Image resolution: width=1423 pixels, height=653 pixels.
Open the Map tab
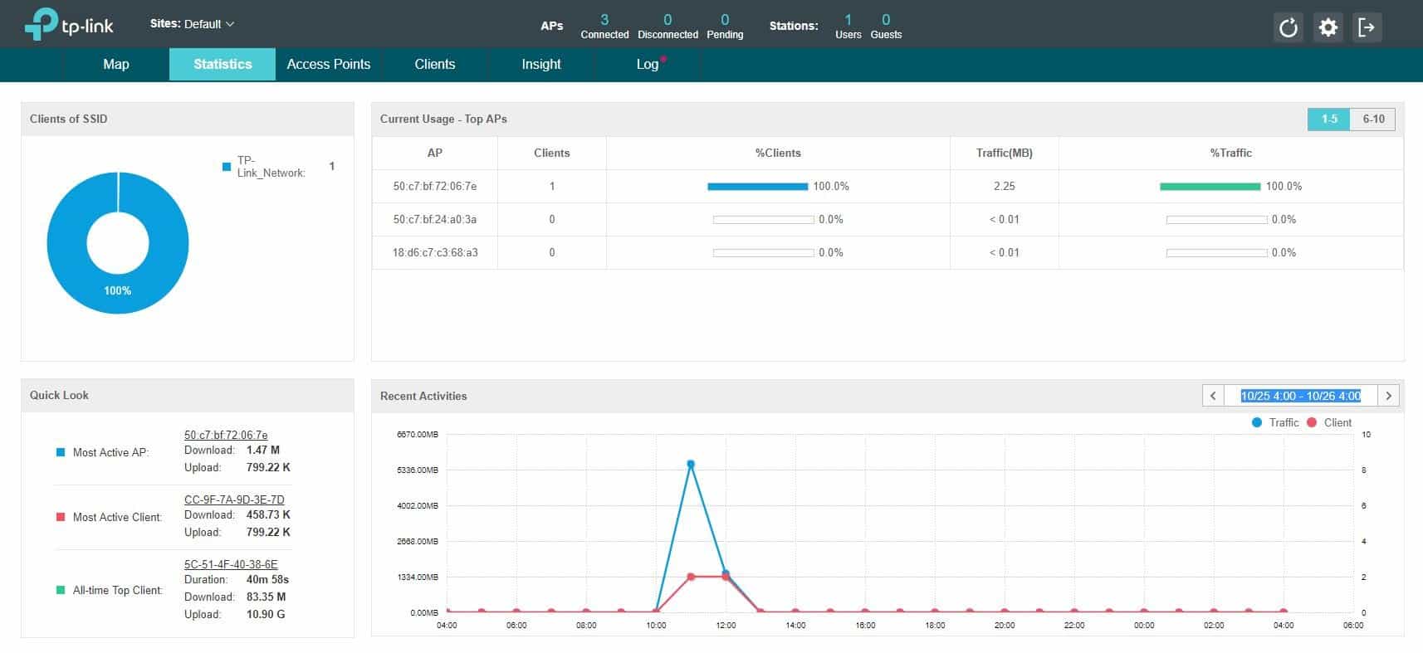(x=116, y=64)
